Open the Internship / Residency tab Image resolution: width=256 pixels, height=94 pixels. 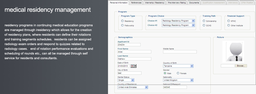pyautogui.click(x=155, y=3)
